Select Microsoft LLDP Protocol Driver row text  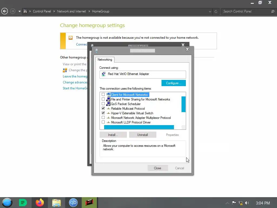(x=131, y=122)
